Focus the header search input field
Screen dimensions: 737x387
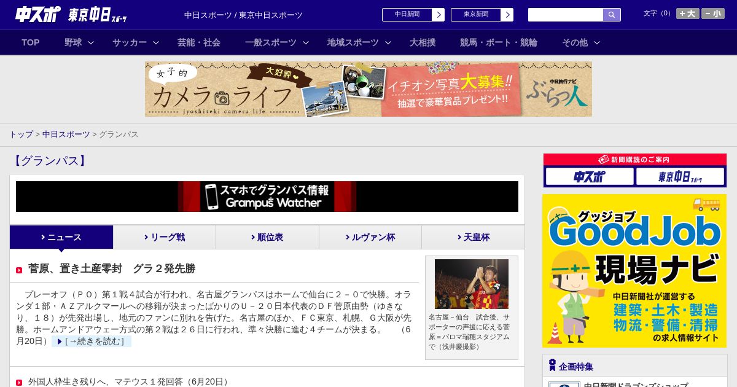pyautogui.click(x=566, y=15)
